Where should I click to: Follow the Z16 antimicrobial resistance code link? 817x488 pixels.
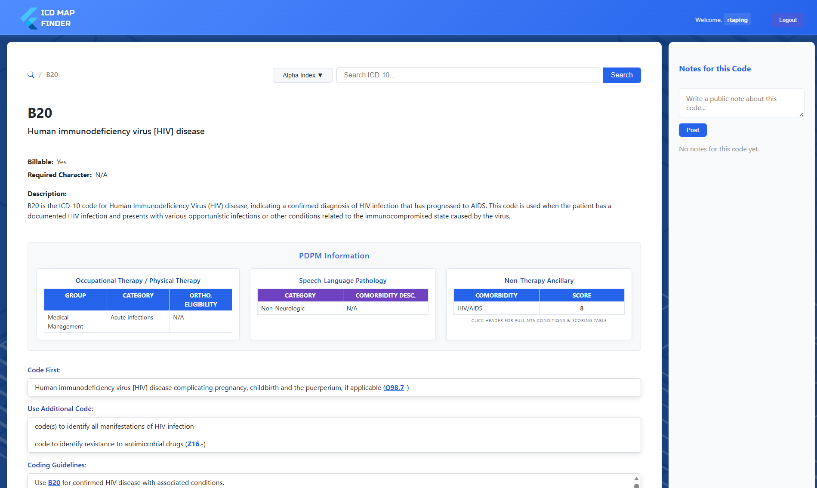coord(193,444)
